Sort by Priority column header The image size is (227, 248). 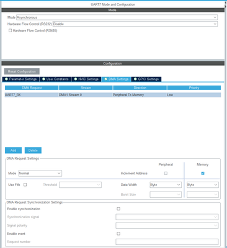click(194, 88)
